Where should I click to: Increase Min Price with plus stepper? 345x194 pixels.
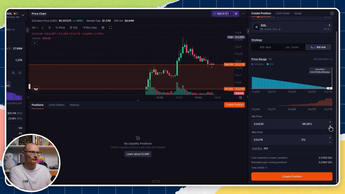(x=330, y=122)
